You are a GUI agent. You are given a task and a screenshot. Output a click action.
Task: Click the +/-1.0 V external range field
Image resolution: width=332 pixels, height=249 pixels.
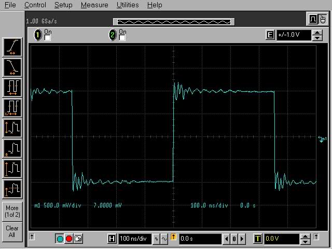294,35
